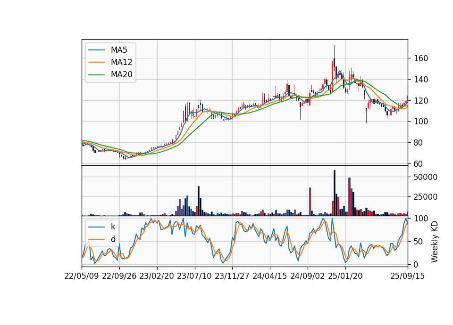Click the k legend label in KD panel
This screenshot has height=325, width=453.
(113, 227)
